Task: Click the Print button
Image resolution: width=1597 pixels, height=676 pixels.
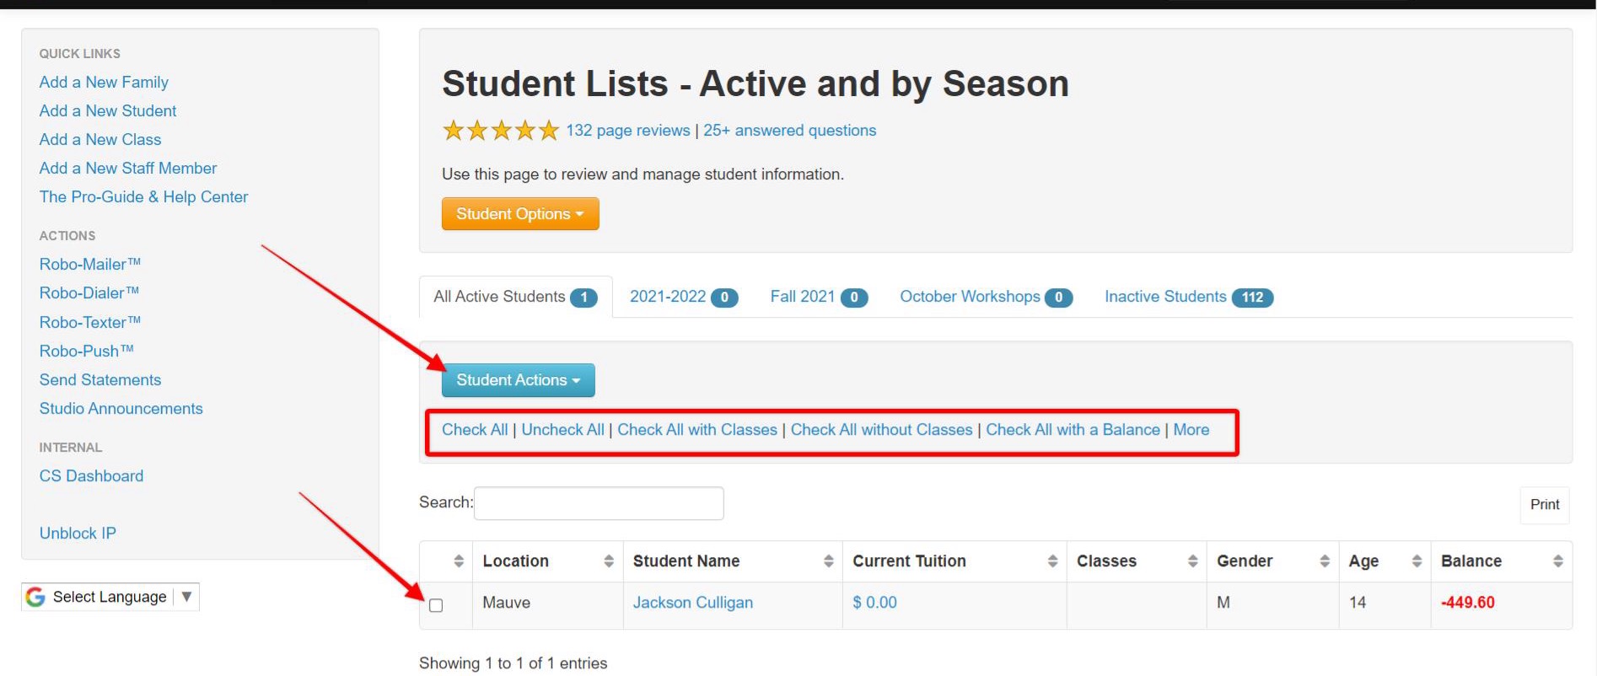Action: [1545, 504]
